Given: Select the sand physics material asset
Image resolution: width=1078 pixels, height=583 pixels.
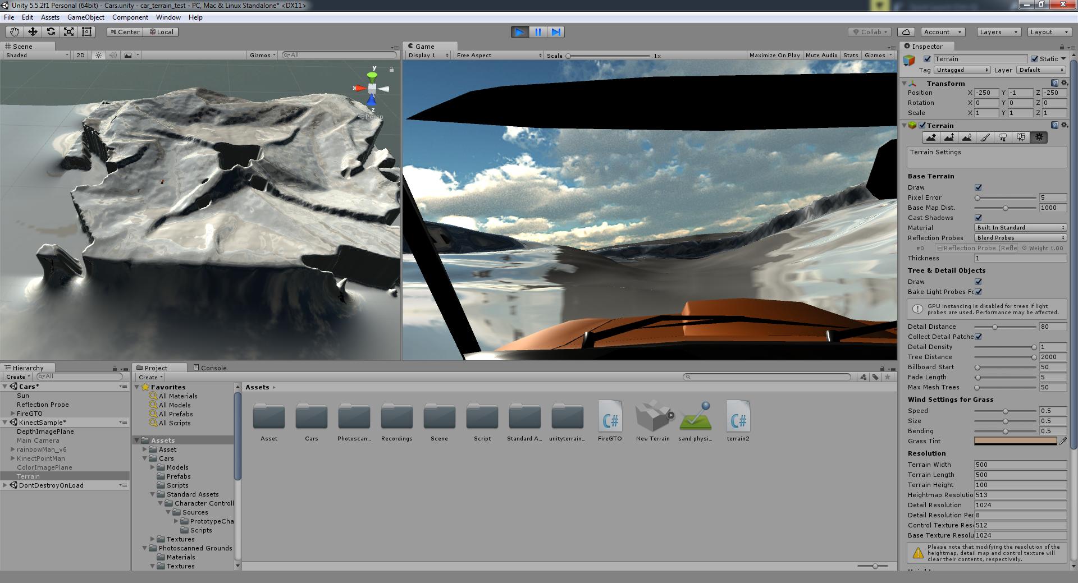Looking at the screenshot, I should point(695,420).
